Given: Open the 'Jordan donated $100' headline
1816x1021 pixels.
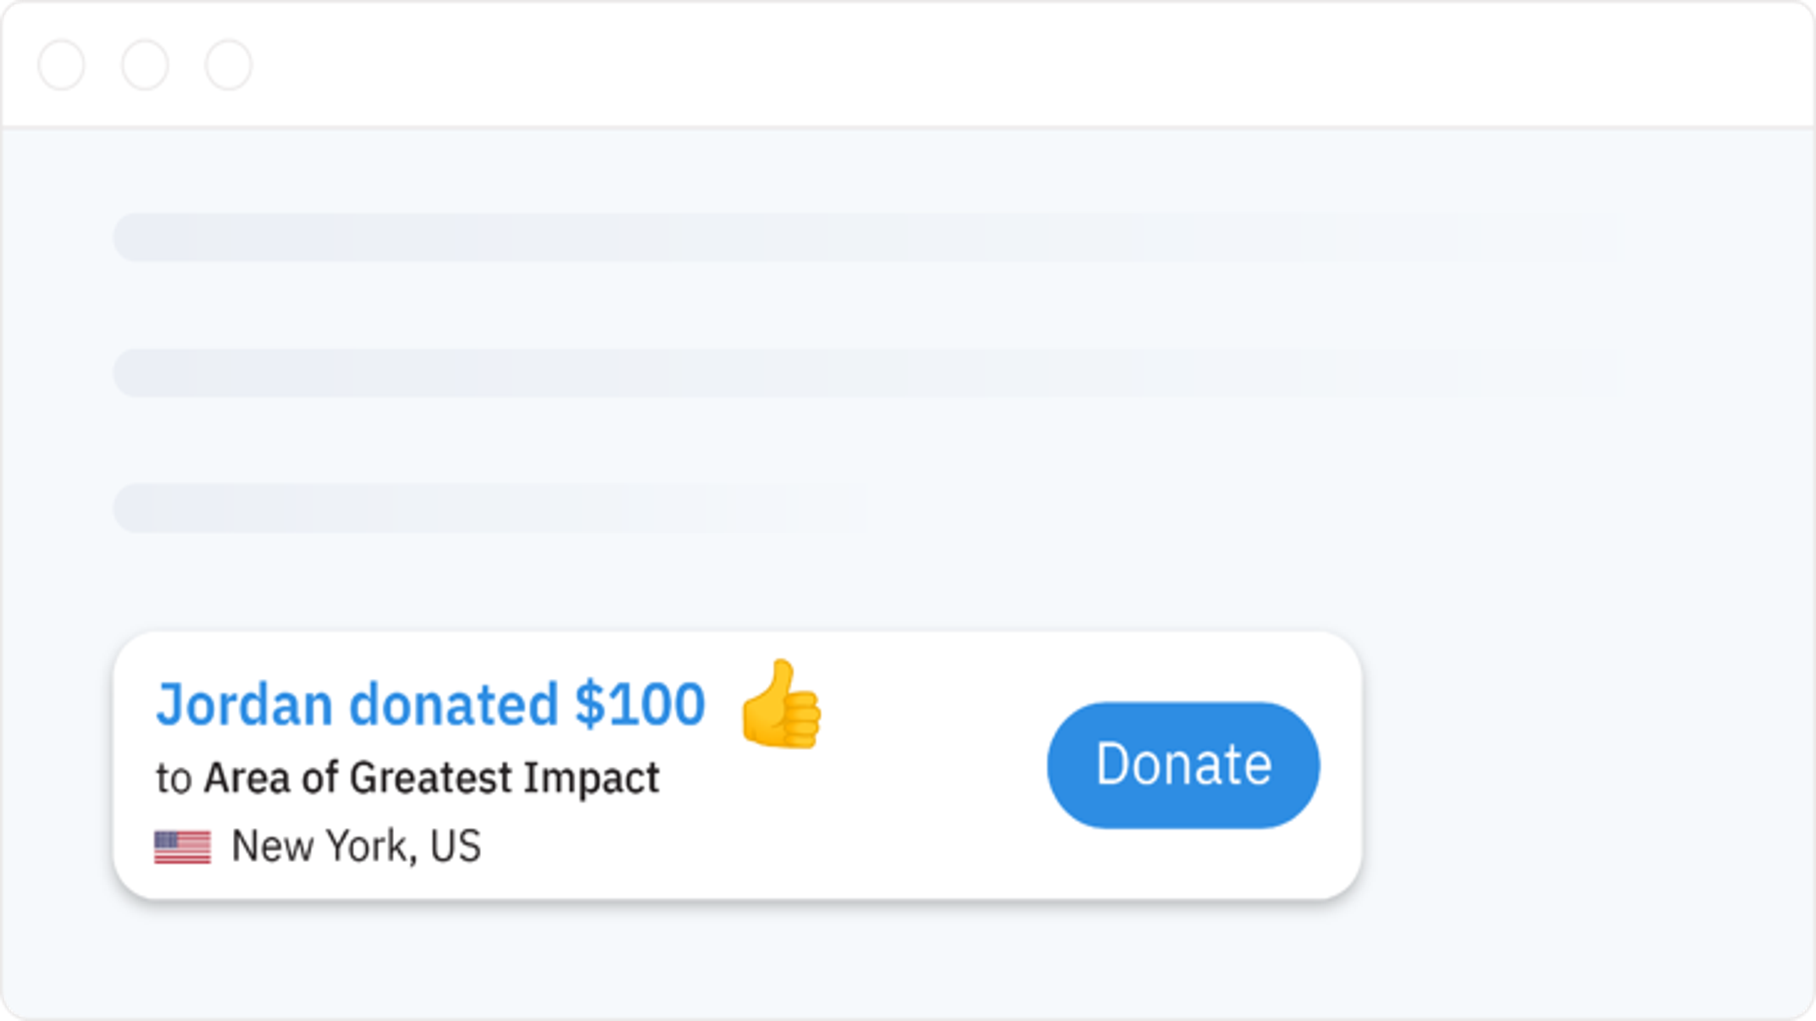Looking at the screenshot, I should tap(430, 704).
